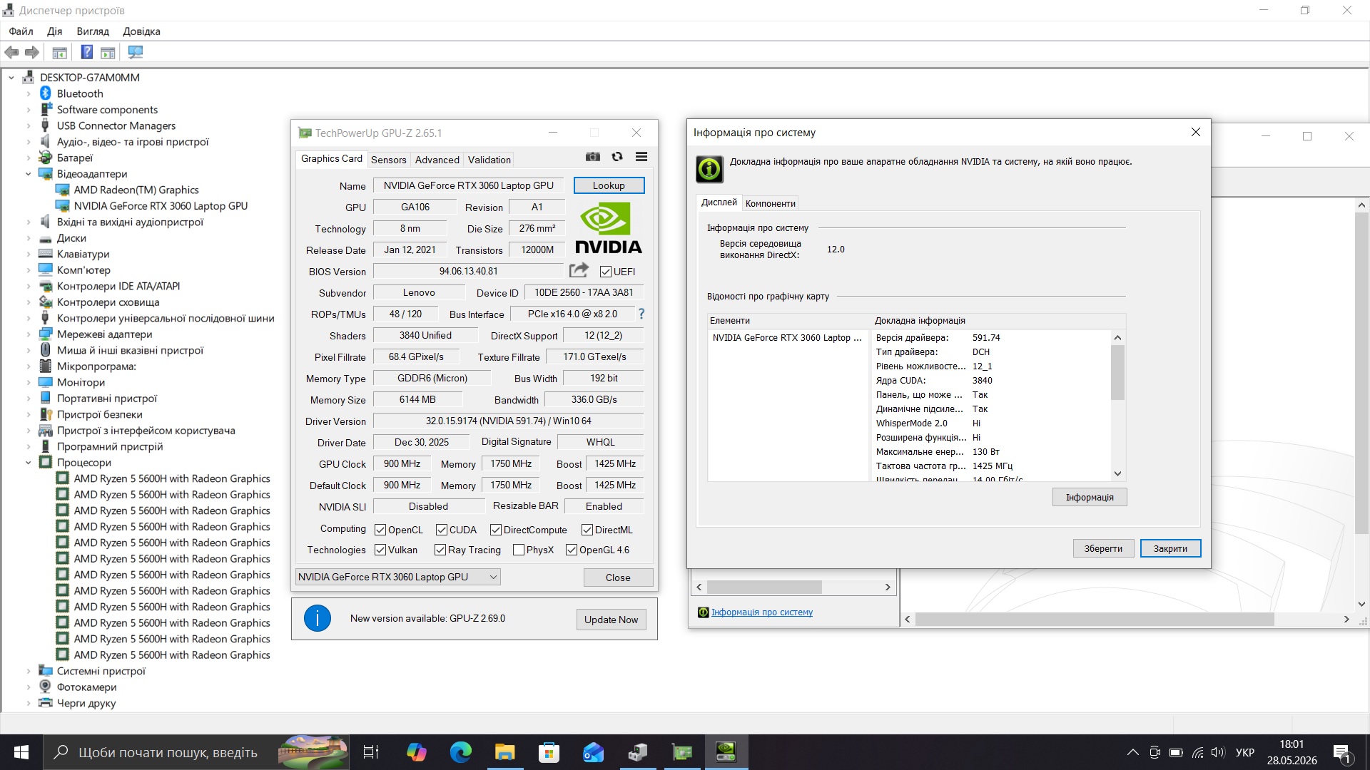Open Windows Start menu
Viewport: 1370px width, 770px height.
[21, 752]
